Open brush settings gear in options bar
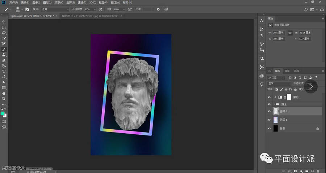Screen dimensions: 326x173 point(158,9)
